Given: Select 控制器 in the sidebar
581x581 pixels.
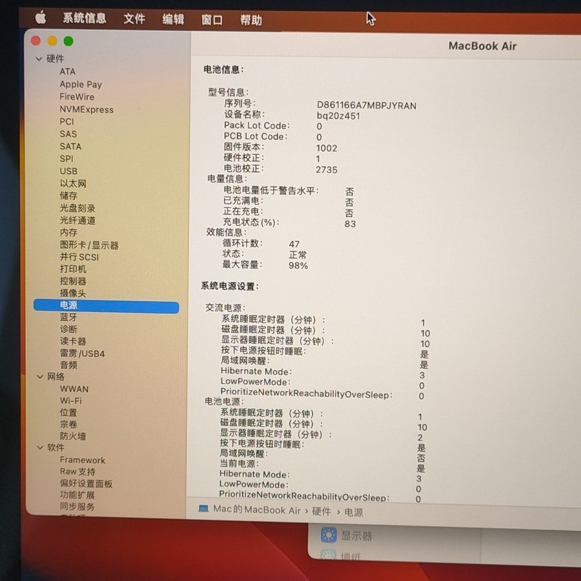Looking at the screenshot, I should click(x=73, y=281).
